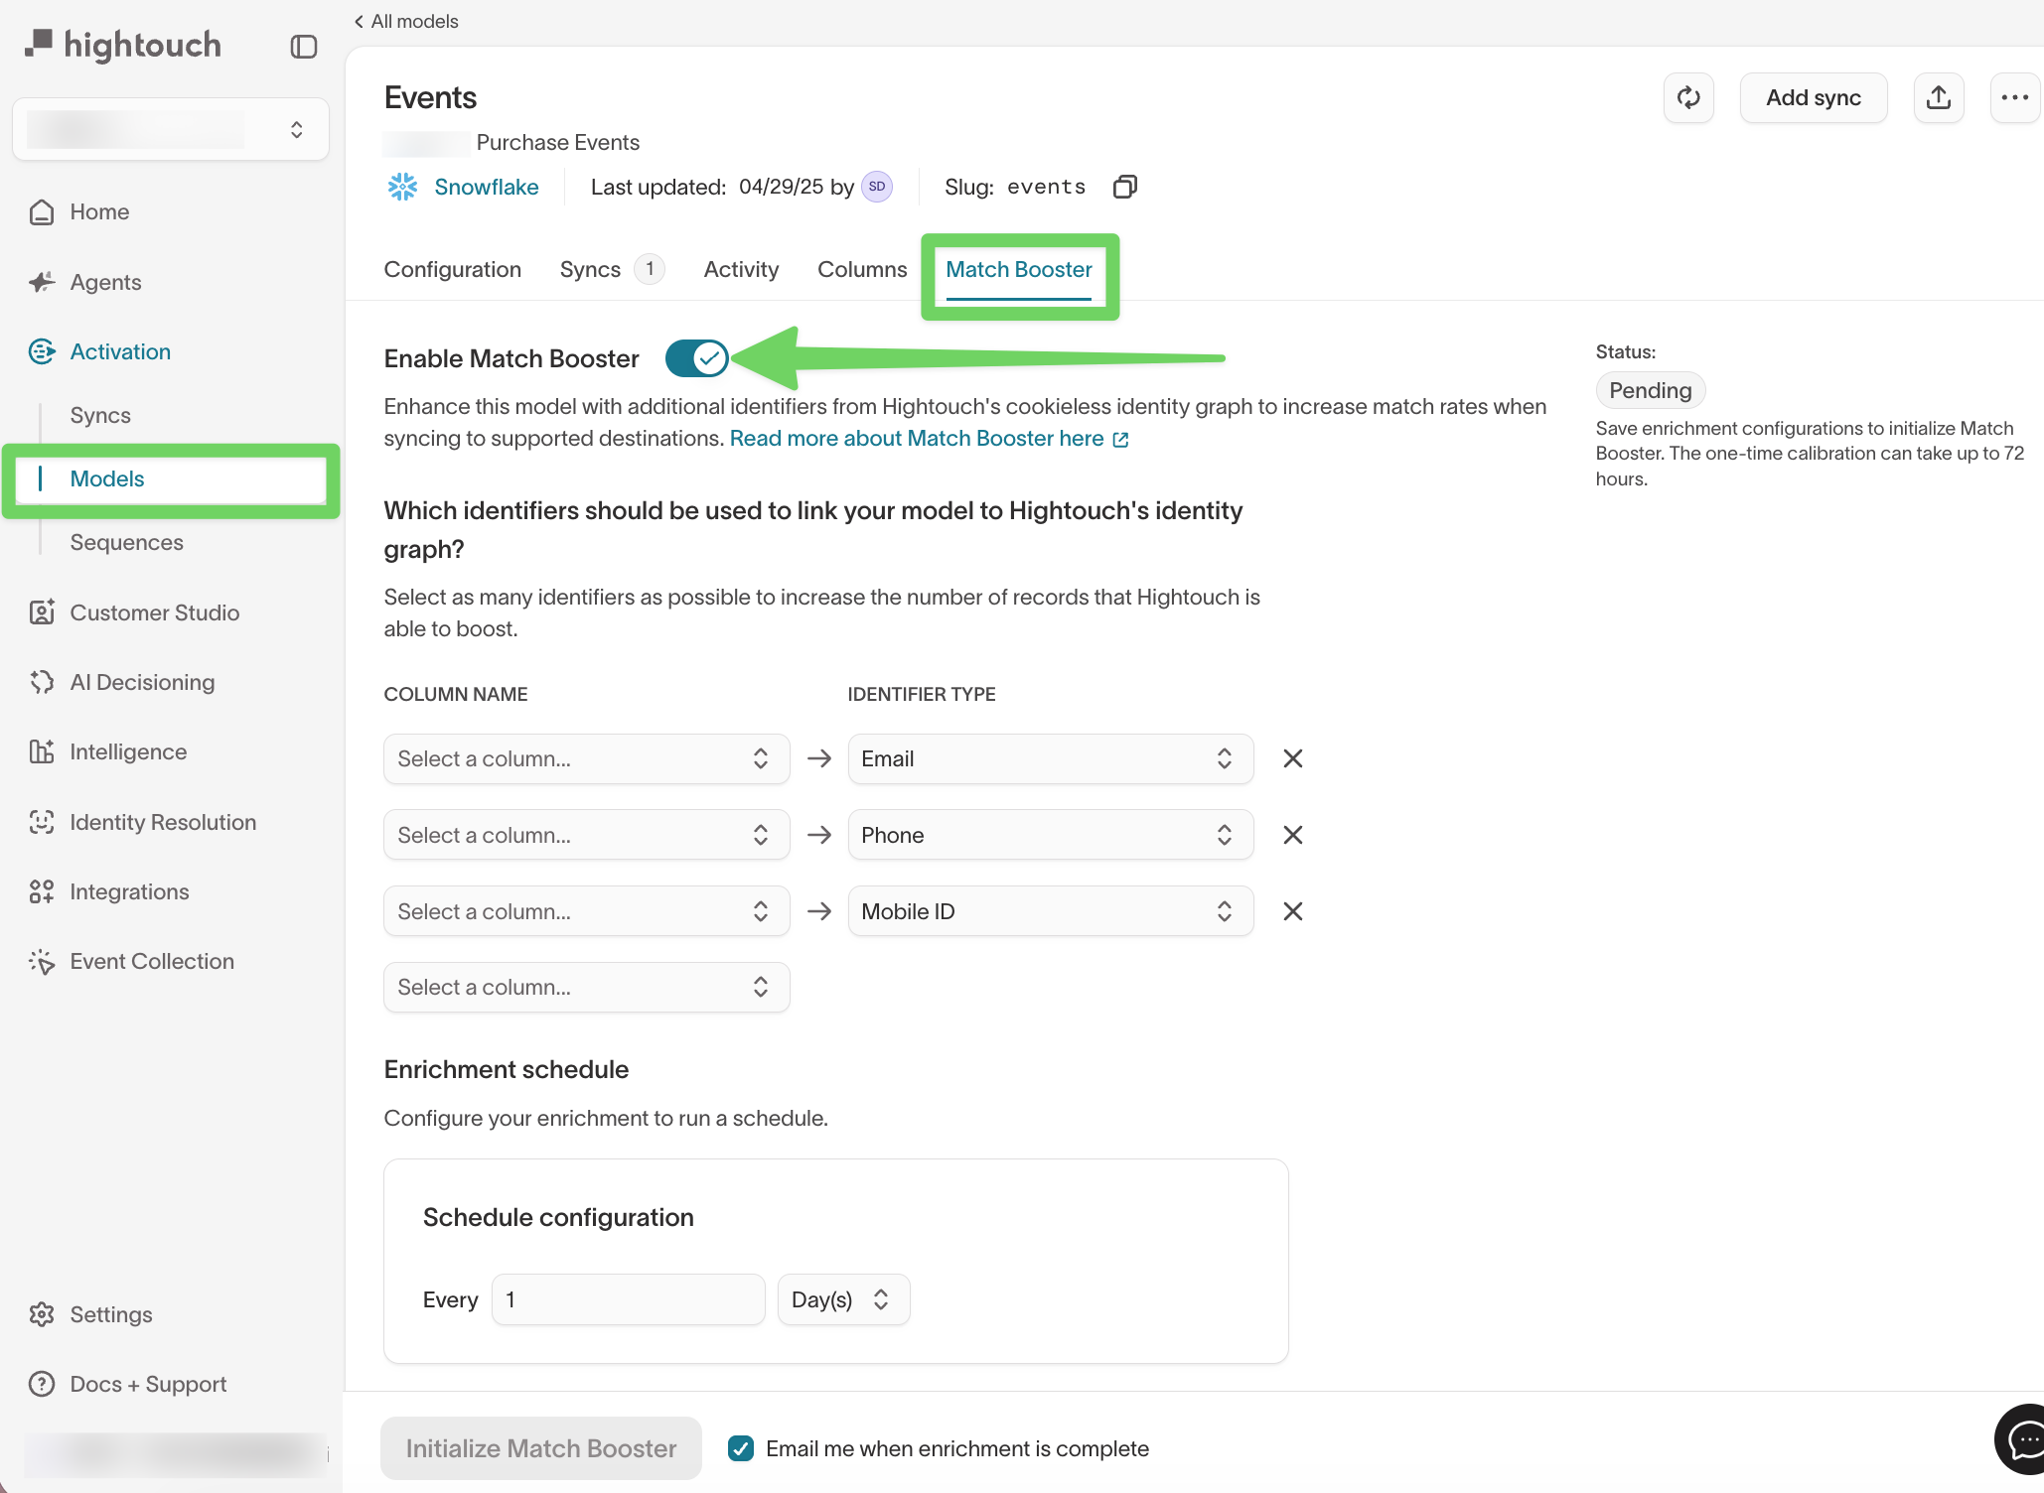Open Event Collection in the sidebar
Viewport: 2044px width, 1493px height.
[x=152, y=961]
